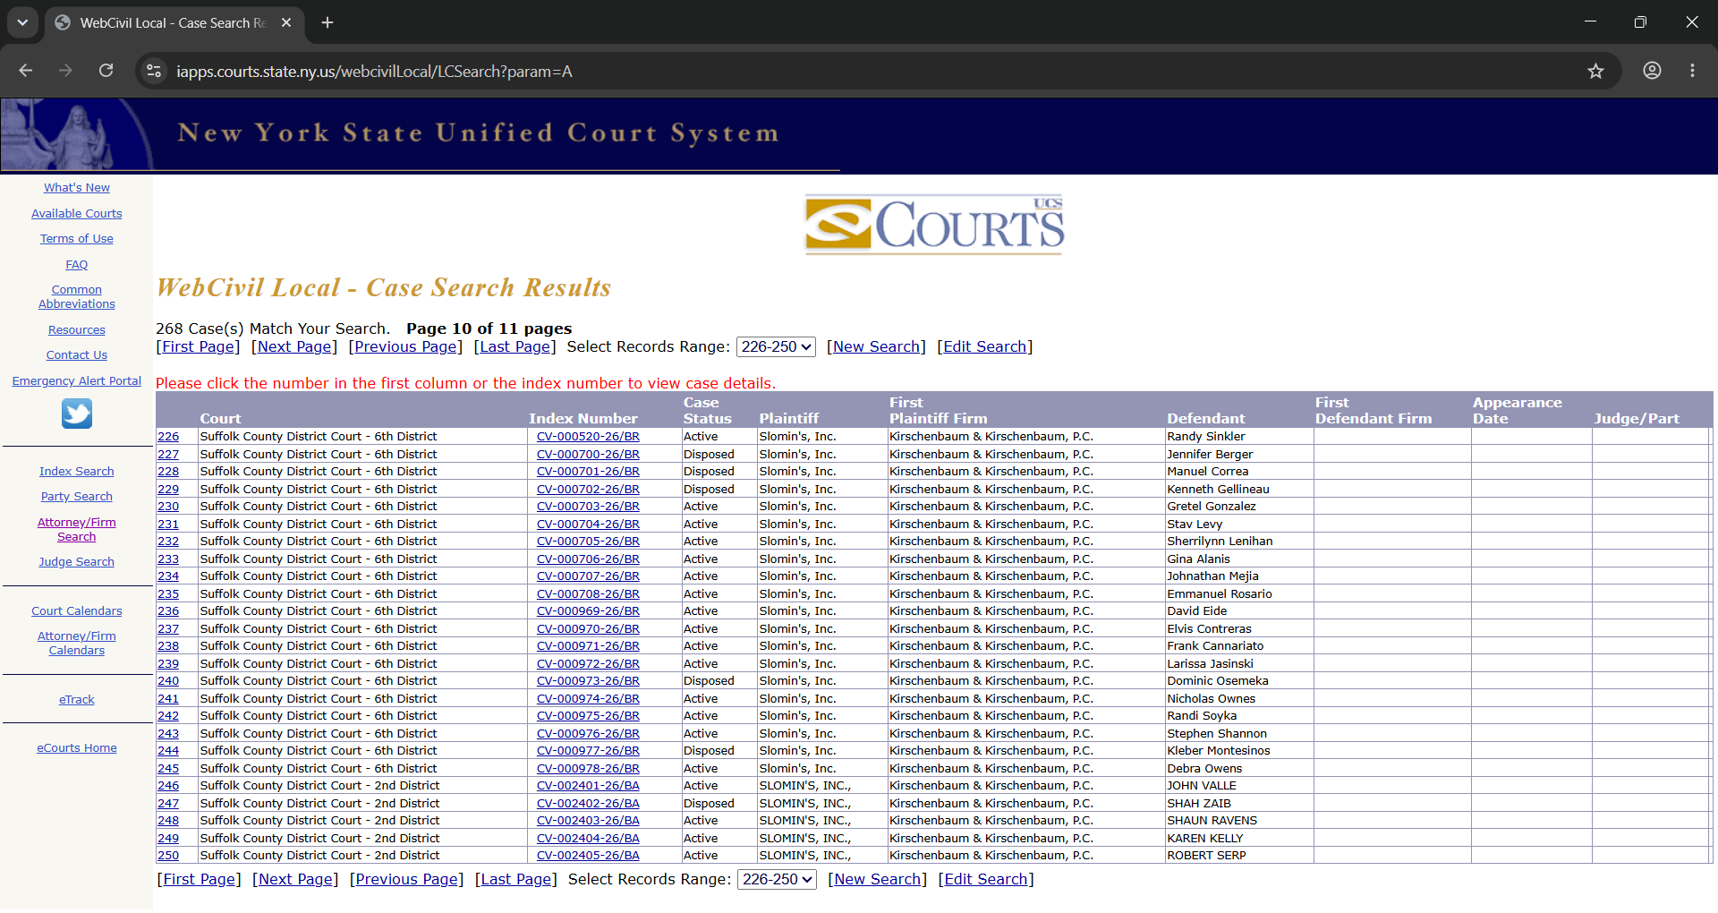Click bottom New Search link
Image resolution: width=1718 pixels, height=913 pixels.
[x=877, y=880]
